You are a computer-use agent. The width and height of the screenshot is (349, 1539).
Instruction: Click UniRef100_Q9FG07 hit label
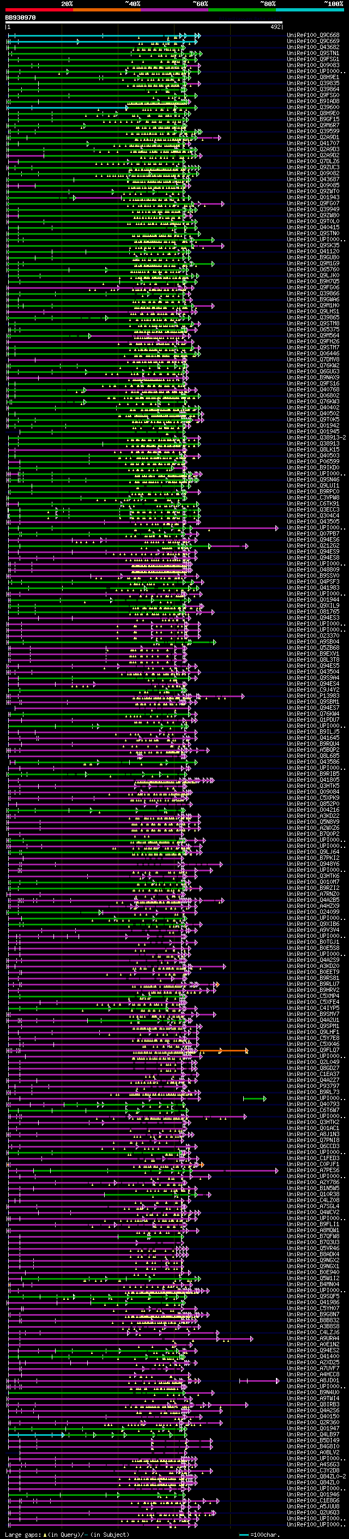tap(313, 203)
